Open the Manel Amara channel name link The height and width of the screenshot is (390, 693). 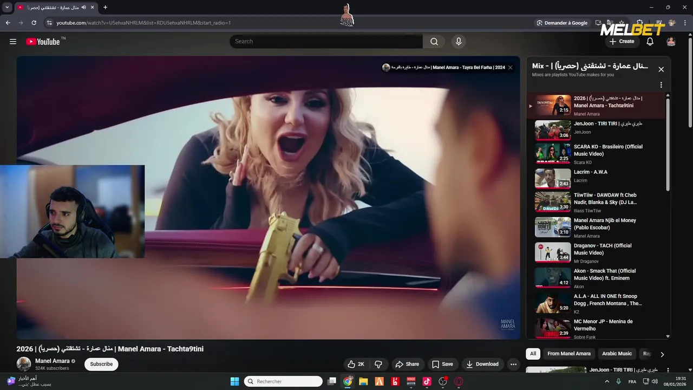click(52, 361)
